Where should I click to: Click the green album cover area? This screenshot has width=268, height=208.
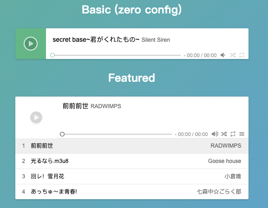(31, 44)
